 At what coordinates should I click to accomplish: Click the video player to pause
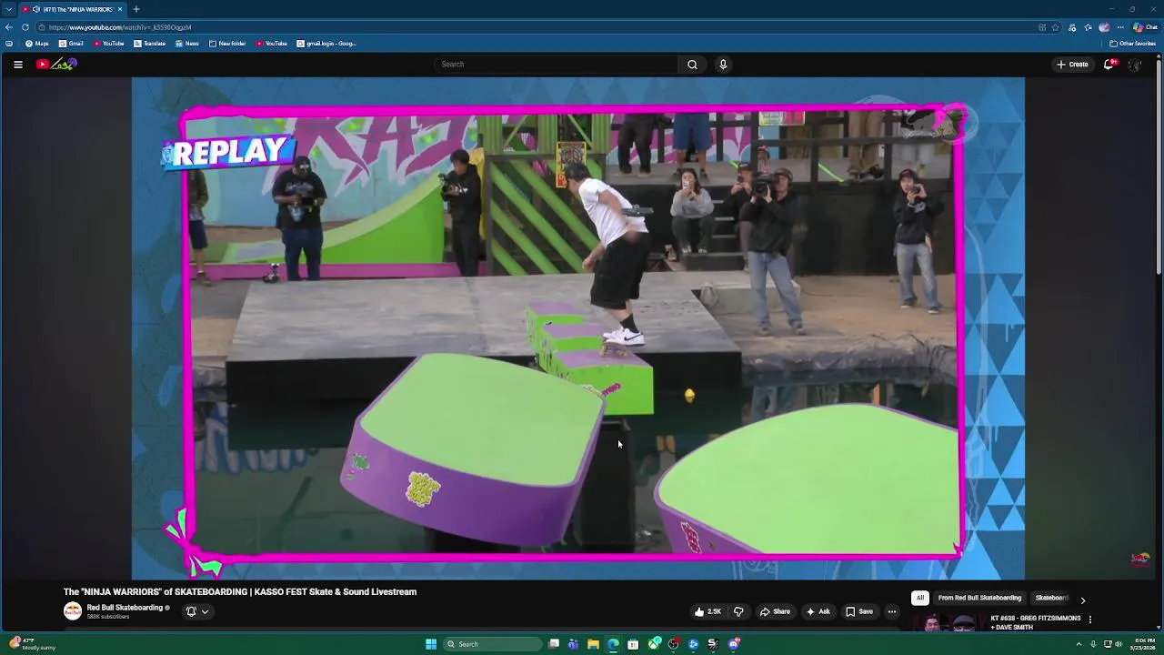[578, 327]
